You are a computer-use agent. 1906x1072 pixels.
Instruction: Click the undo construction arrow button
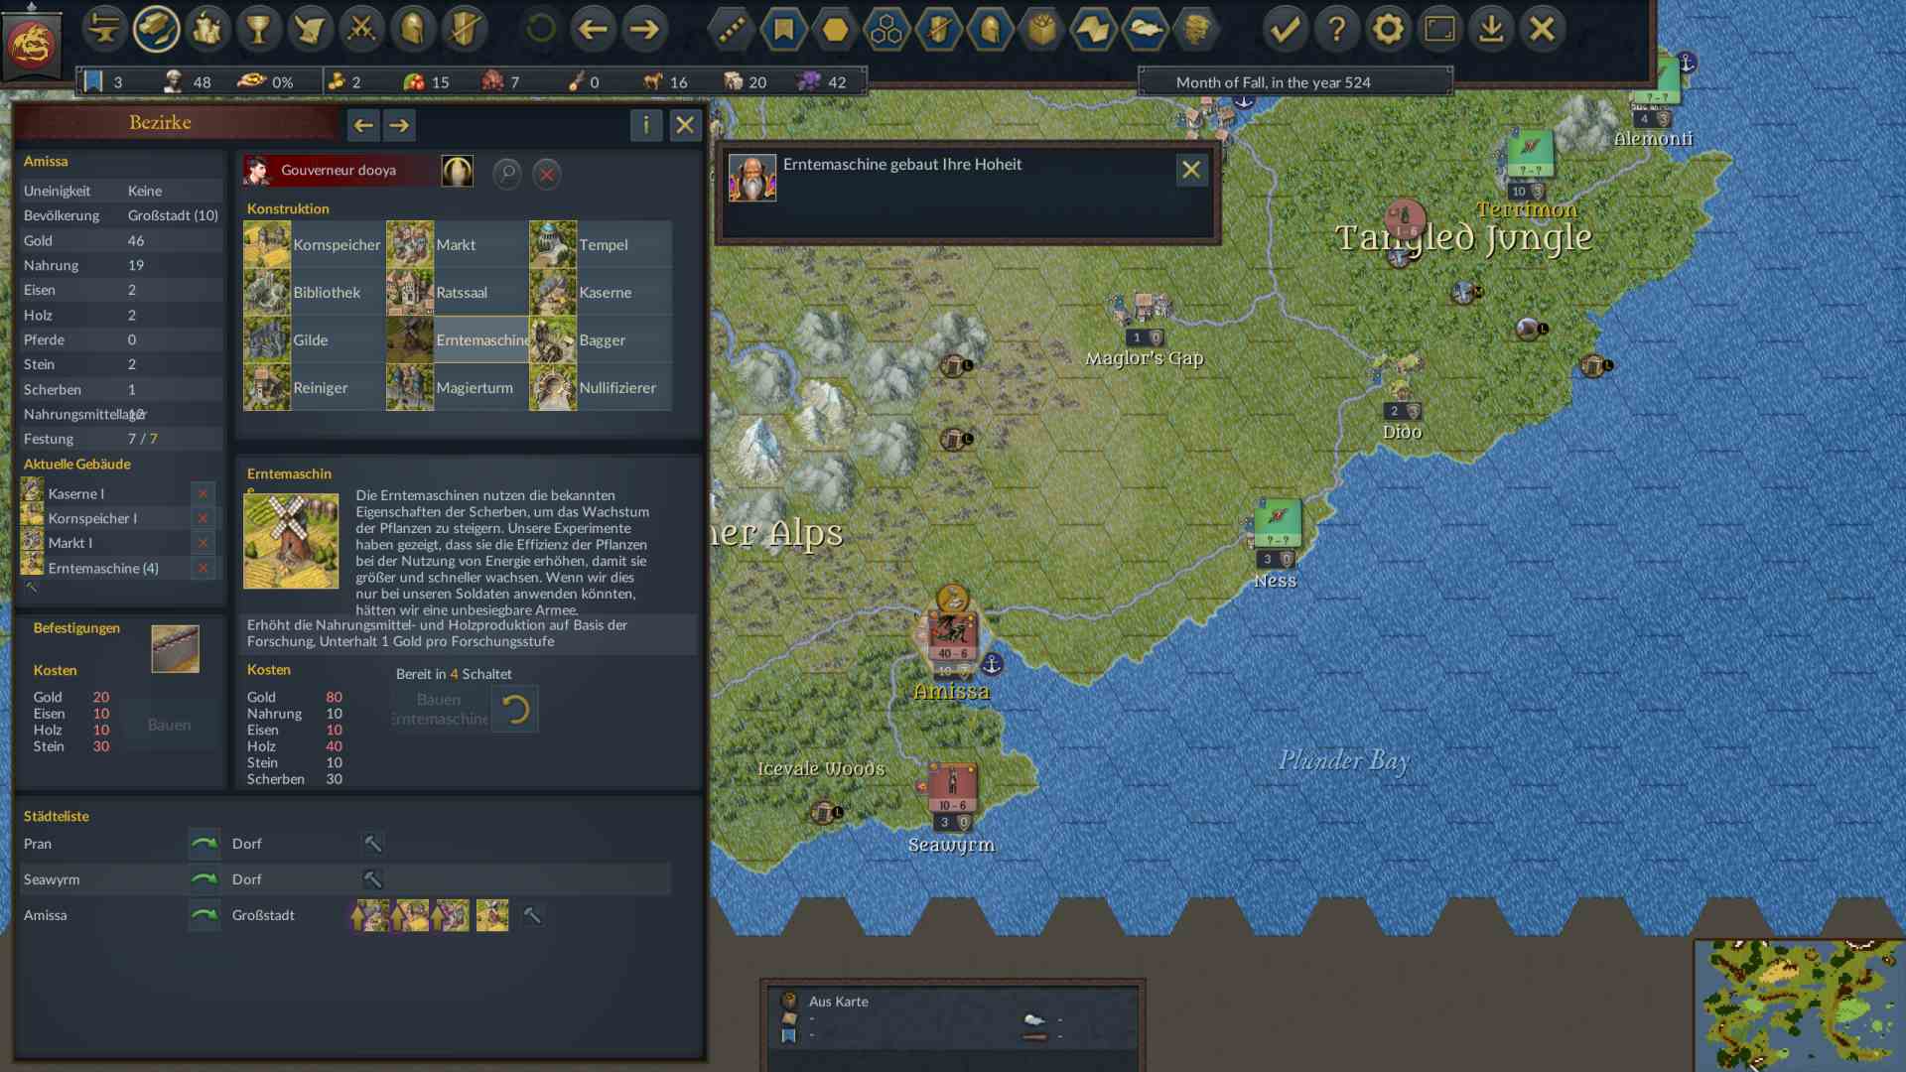pos(515,709)
